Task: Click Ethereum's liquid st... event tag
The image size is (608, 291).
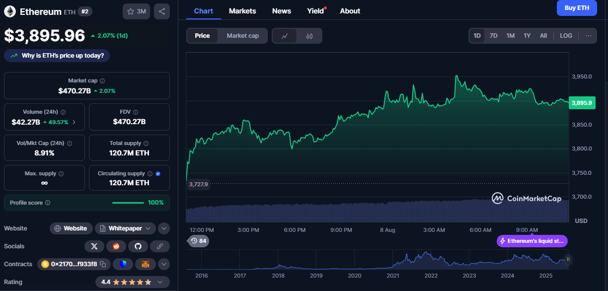Action: [532, 241]
